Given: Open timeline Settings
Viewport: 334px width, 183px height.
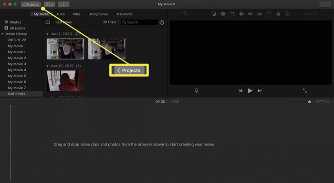Looking at the screenshot, I should [322, 101].
